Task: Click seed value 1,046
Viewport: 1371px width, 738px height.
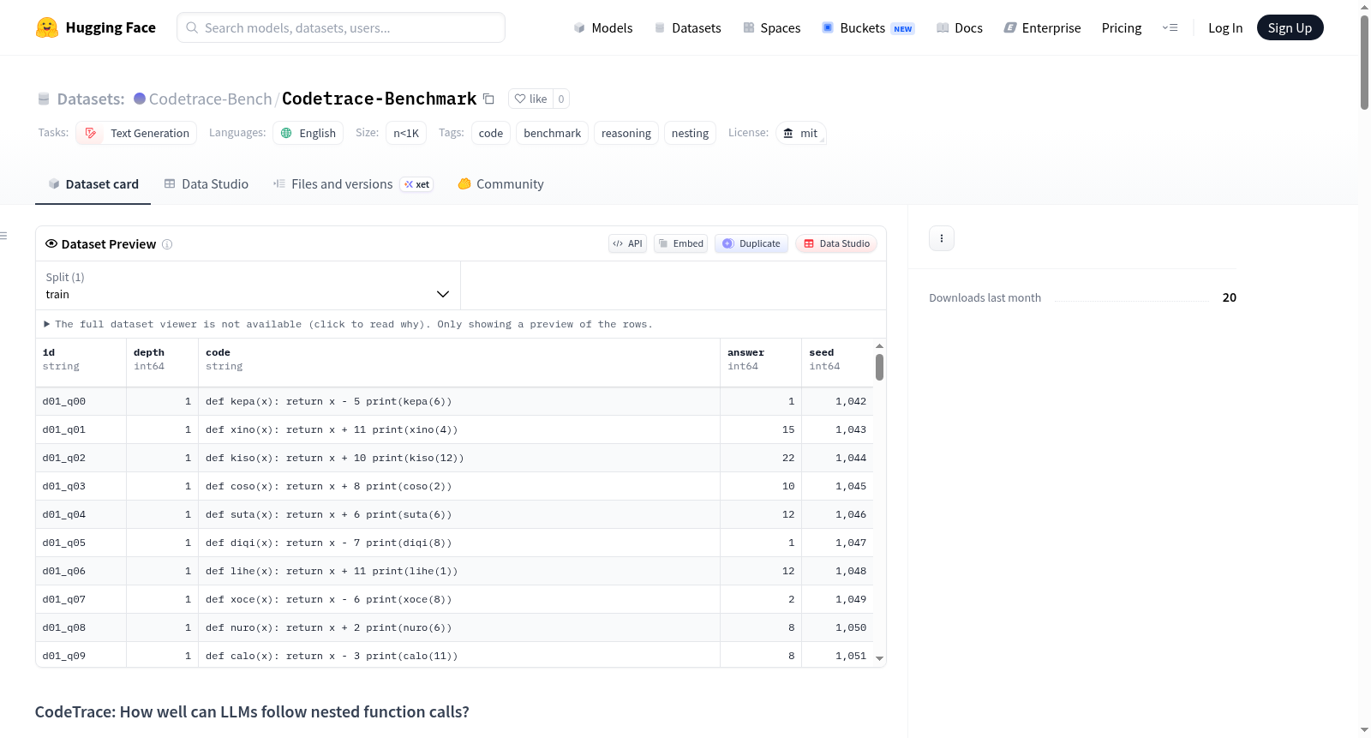Action: [x=851, y=514]
